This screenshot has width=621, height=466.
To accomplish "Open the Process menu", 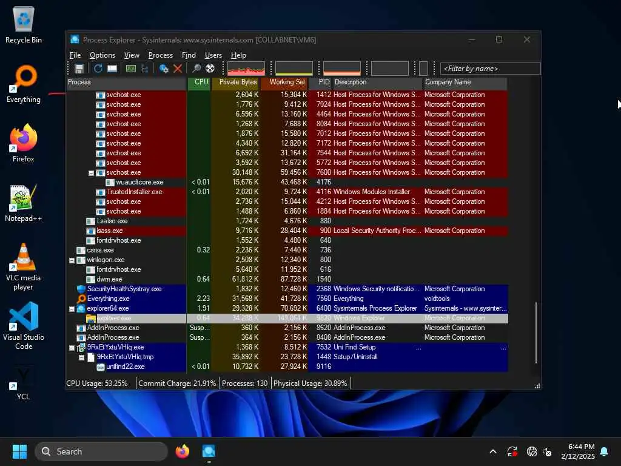I will click(160, 55).
